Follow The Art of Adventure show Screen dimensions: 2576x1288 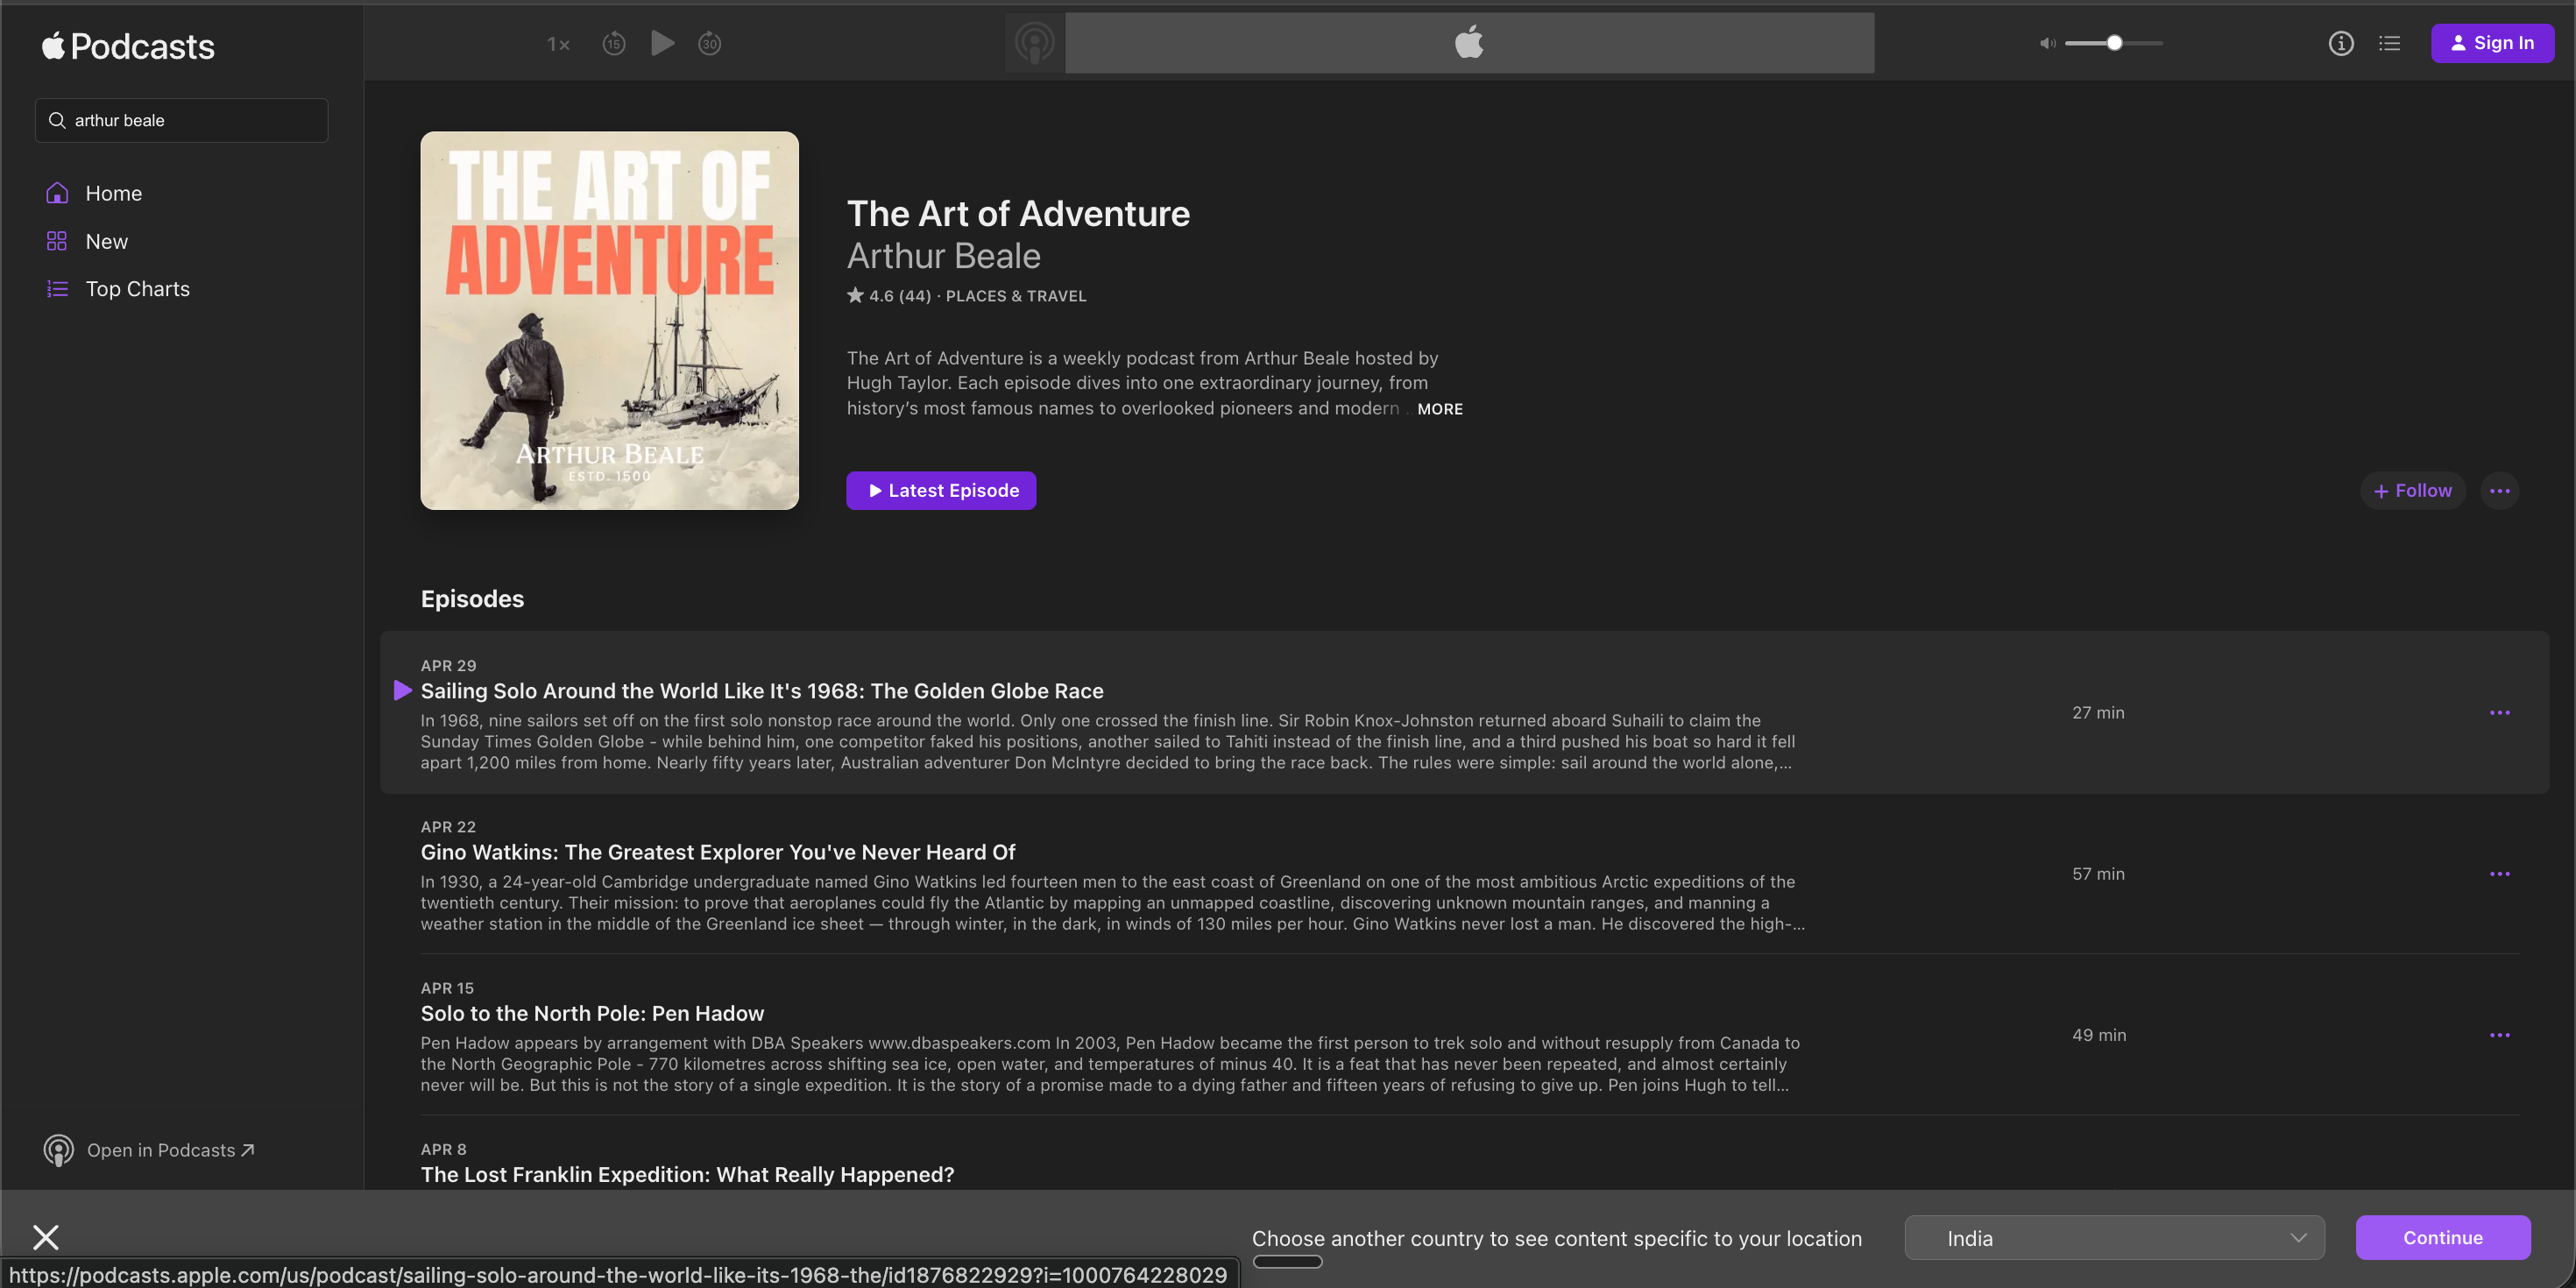(2413, 491)
